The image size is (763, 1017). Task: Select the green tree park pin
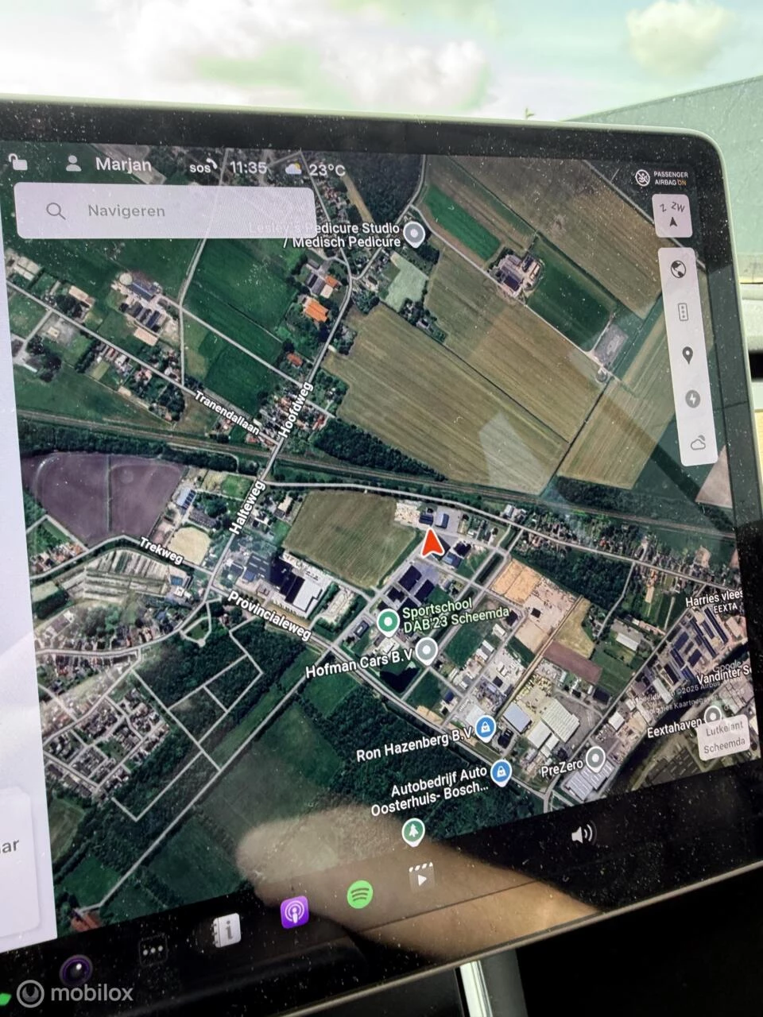coord(412,832)
